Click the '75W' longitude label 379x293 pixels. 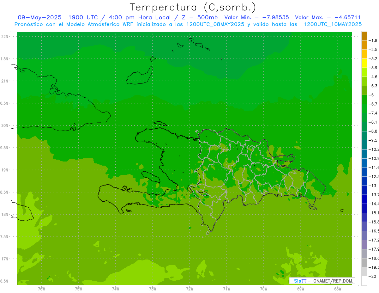tap(79, 289)
